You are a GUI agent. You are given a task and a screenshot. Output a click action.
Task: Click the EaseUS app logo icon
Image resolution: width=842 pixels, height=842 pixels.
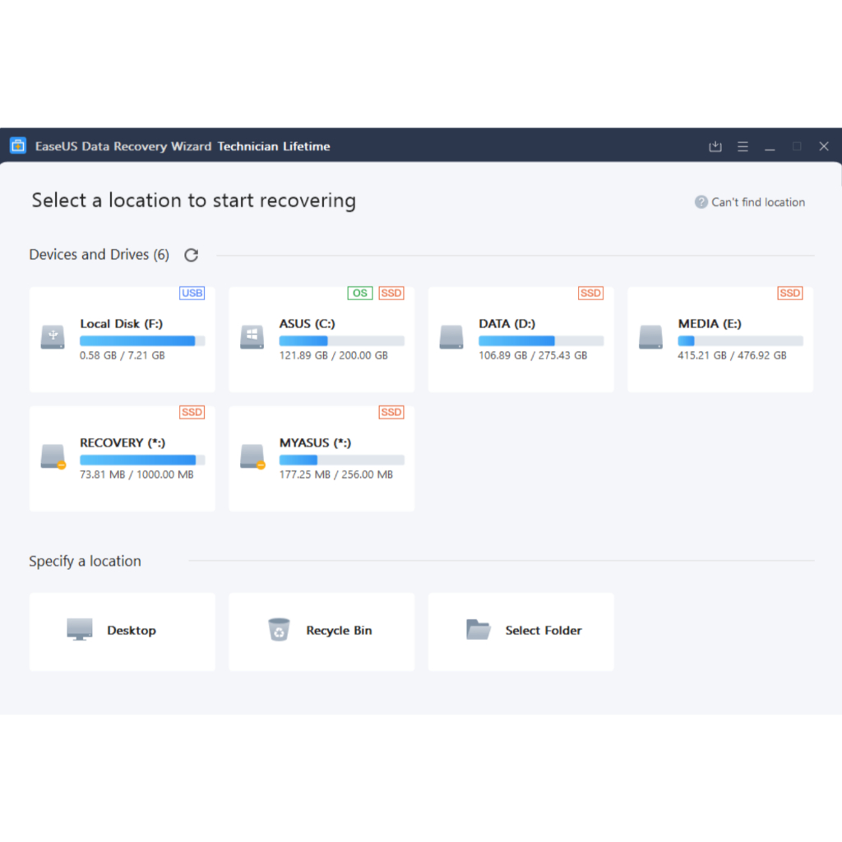(x=18, y=146)
